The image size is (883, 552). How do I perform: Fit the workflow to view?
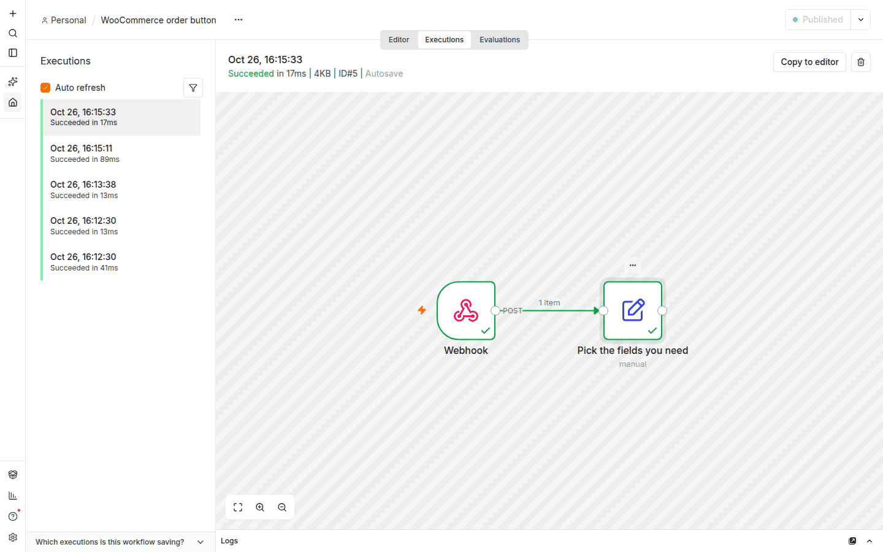tap(238, 507)
